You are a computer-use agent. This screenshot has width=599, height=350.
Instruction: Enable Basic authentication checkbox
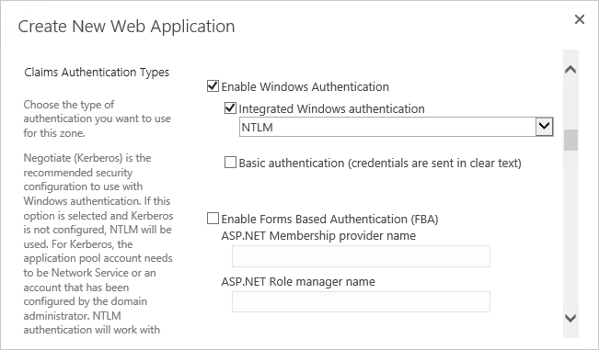coord(230,163)
